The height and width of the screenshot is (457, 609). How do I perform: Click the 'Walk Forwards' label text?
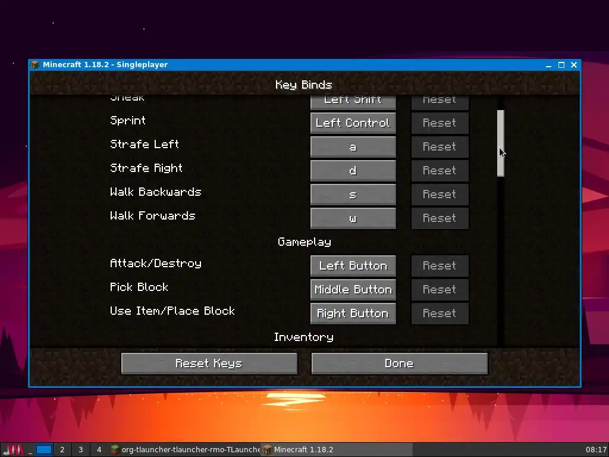[x=153, y=215]
